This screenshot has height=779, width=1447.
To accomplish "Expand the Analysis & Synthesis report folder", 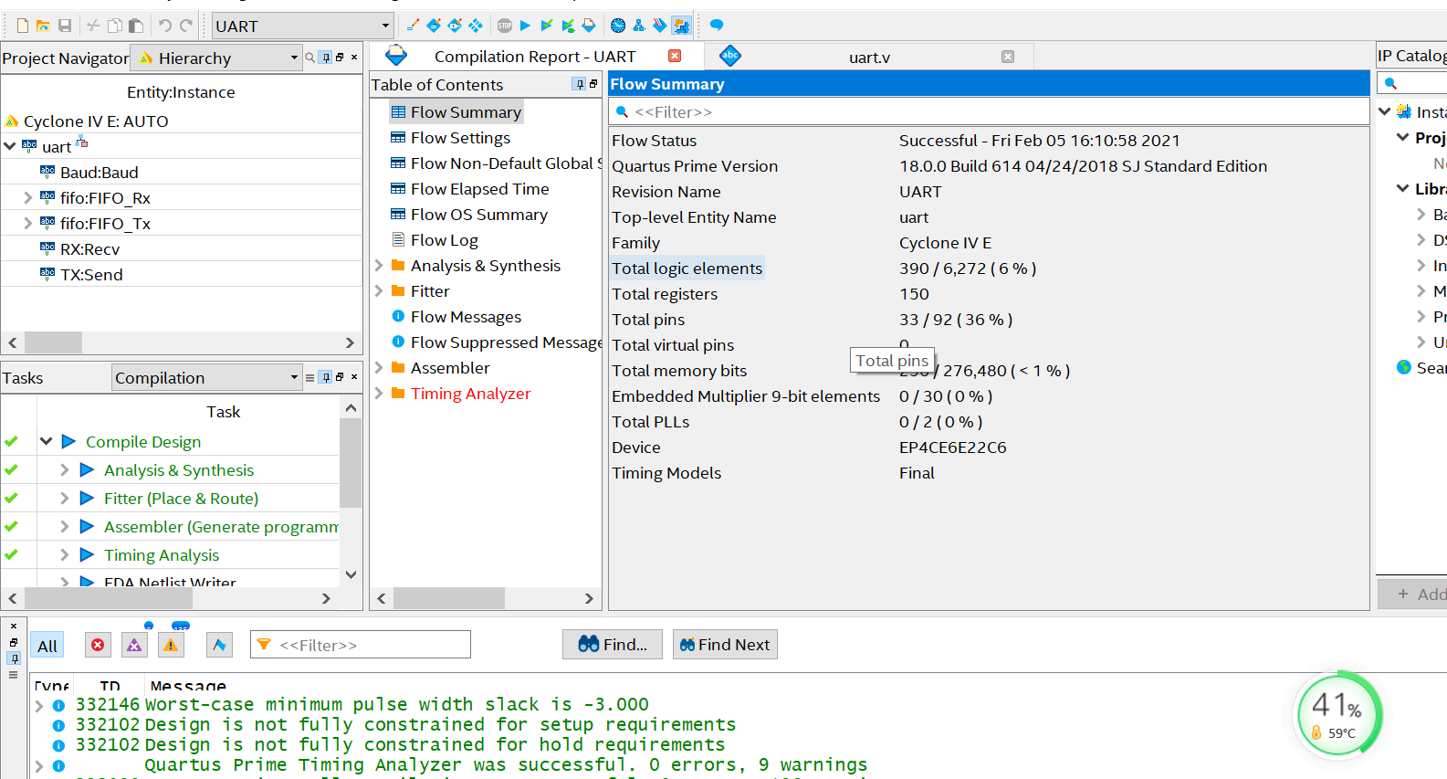I will (x=379, y=266).
